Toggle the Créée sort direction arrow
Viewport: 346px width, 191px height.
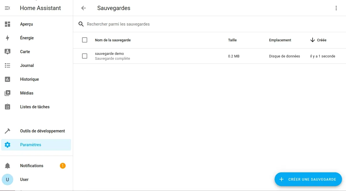pos(312,40)
